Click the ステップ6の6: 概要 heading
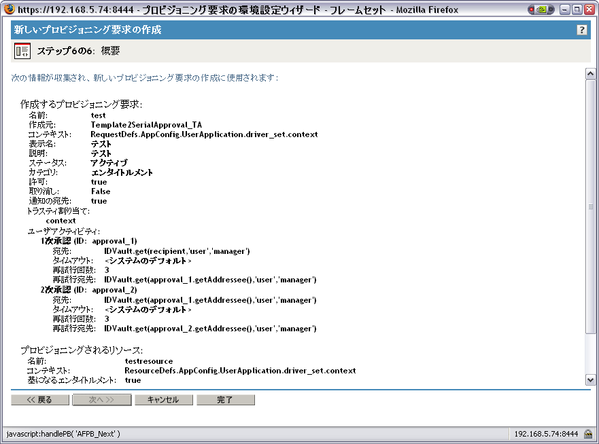Image resolution: width=599 pixels, height=444 pixels. (x=78, y=51)
